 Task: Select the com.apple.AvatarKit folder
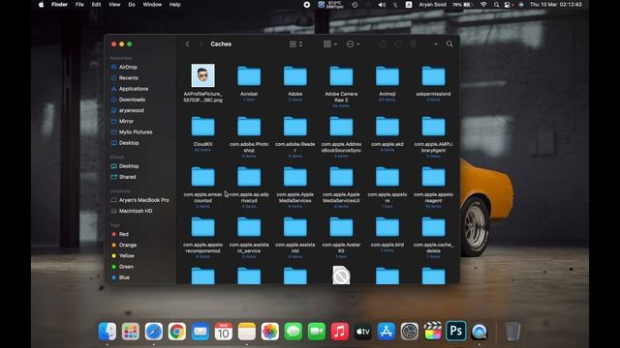(x=341, y=227)
